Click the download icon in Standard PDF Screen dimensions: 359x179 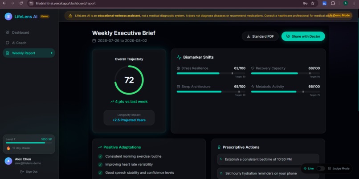coord(249,36)
